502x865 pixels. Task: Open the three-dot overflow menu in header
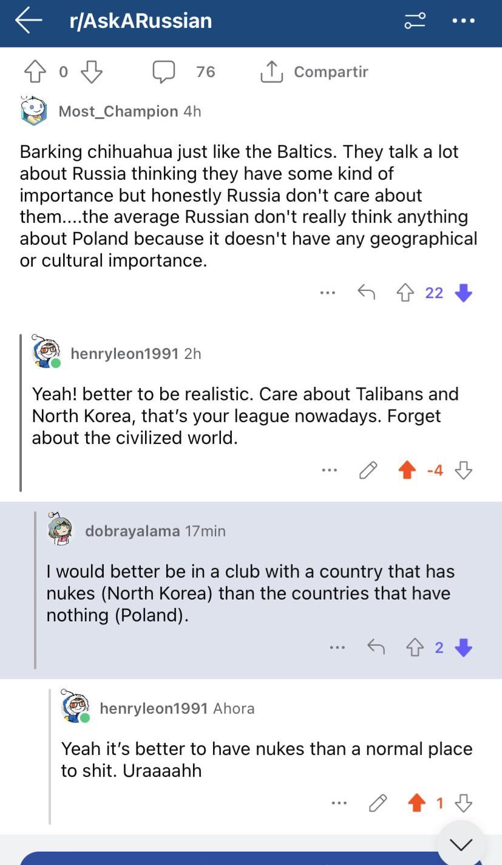pos(464,21)
